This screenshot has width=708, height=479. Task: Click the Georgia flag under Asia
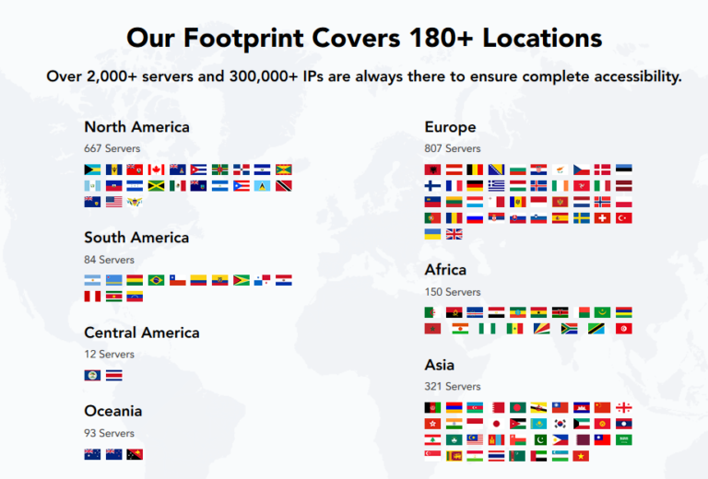(623, 408)
